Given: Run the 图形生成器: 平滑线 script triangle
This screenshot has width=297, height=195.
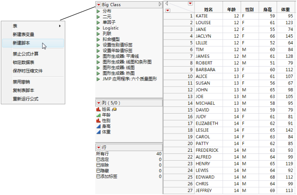Looking at the screenshot, I should (x=98, y=56).
